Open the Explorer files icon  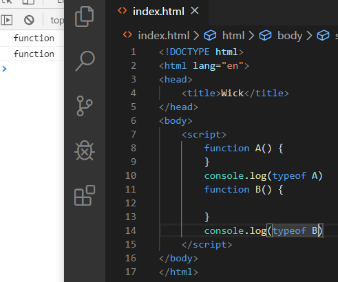85,17
